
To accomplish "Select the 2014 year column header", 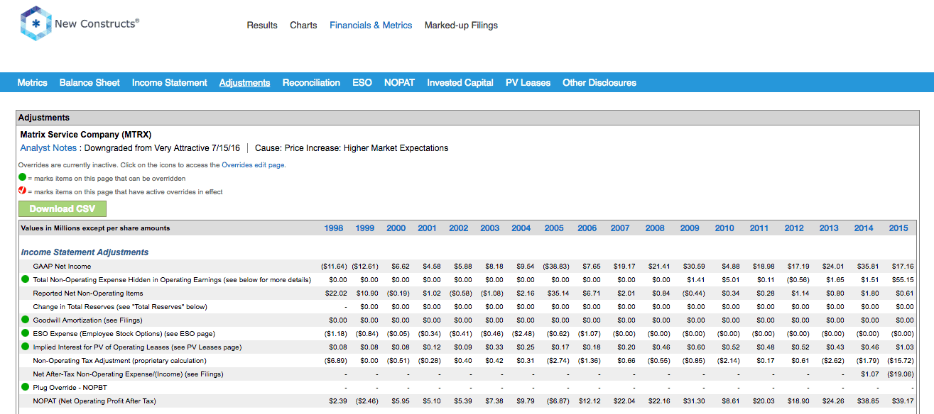I will point(864,228).
